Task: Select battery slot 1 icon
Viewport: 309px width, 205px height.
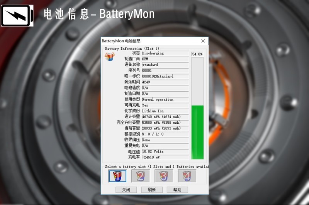Action: 117,176
